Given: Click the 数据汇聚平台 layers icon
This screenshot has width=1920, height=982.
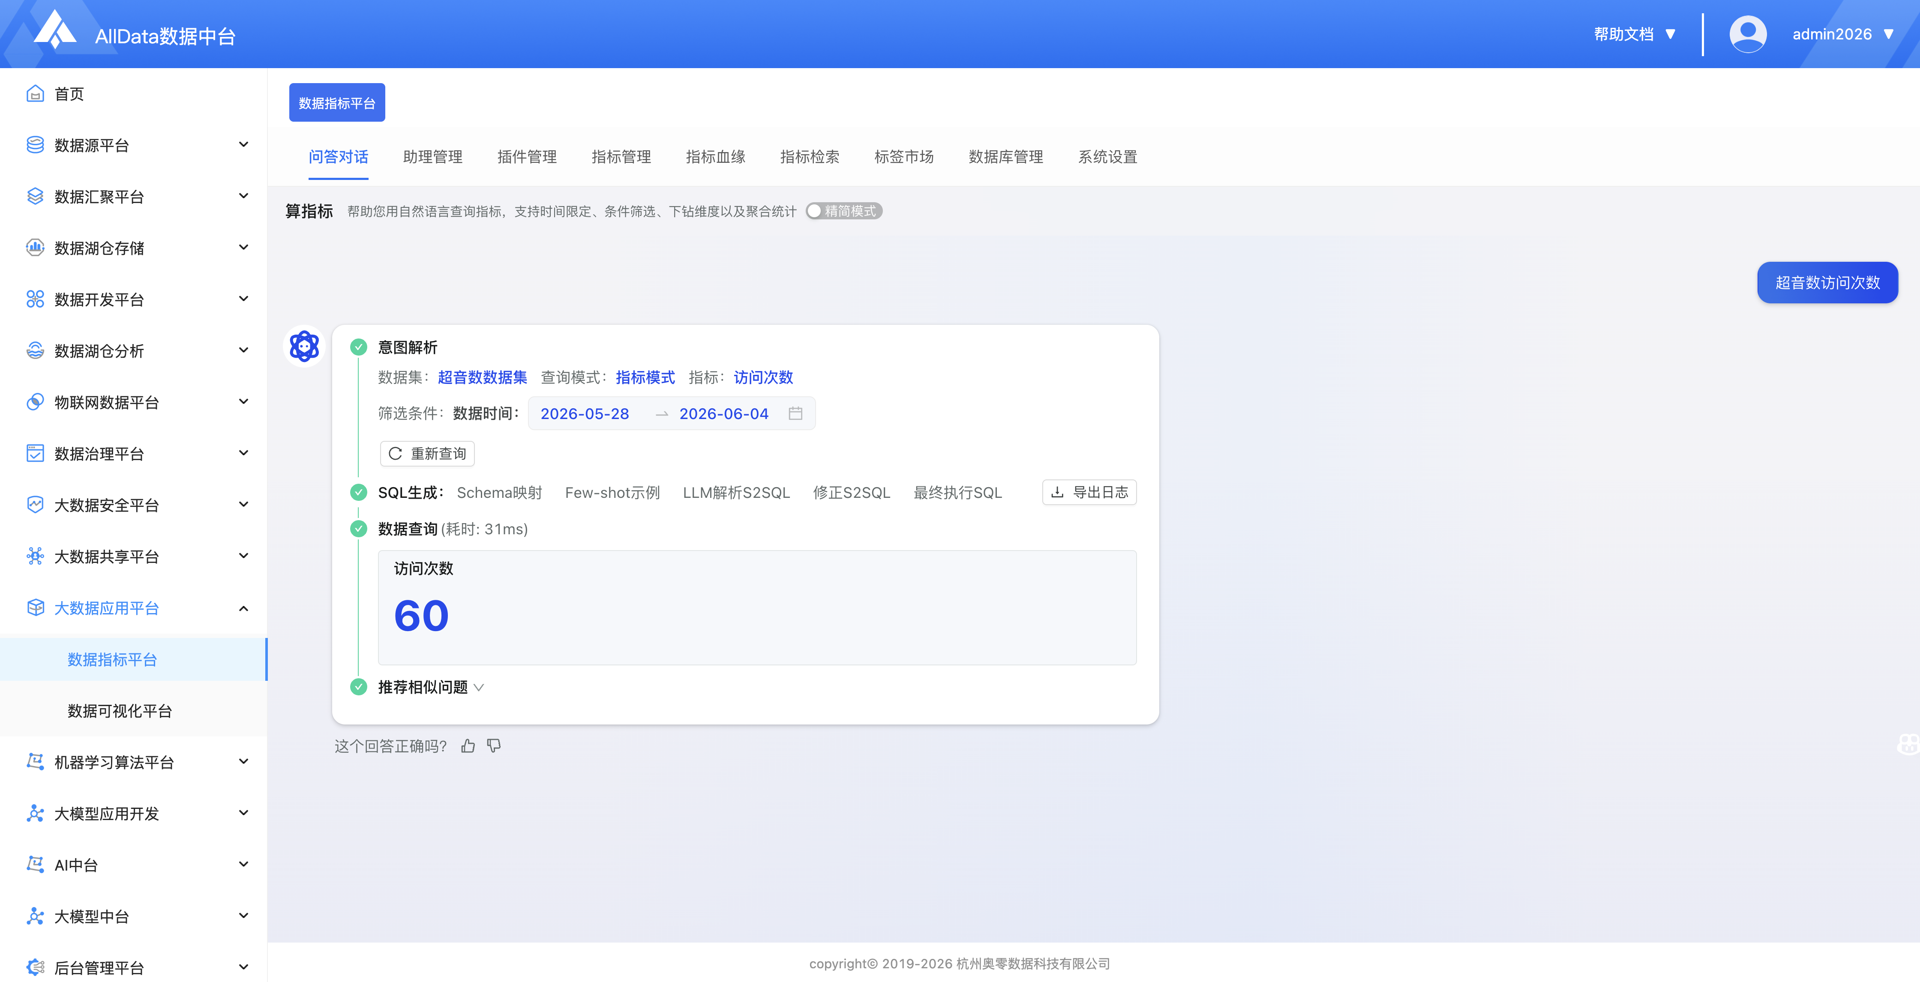Looking at the screenshot, I should click(35, 197).
